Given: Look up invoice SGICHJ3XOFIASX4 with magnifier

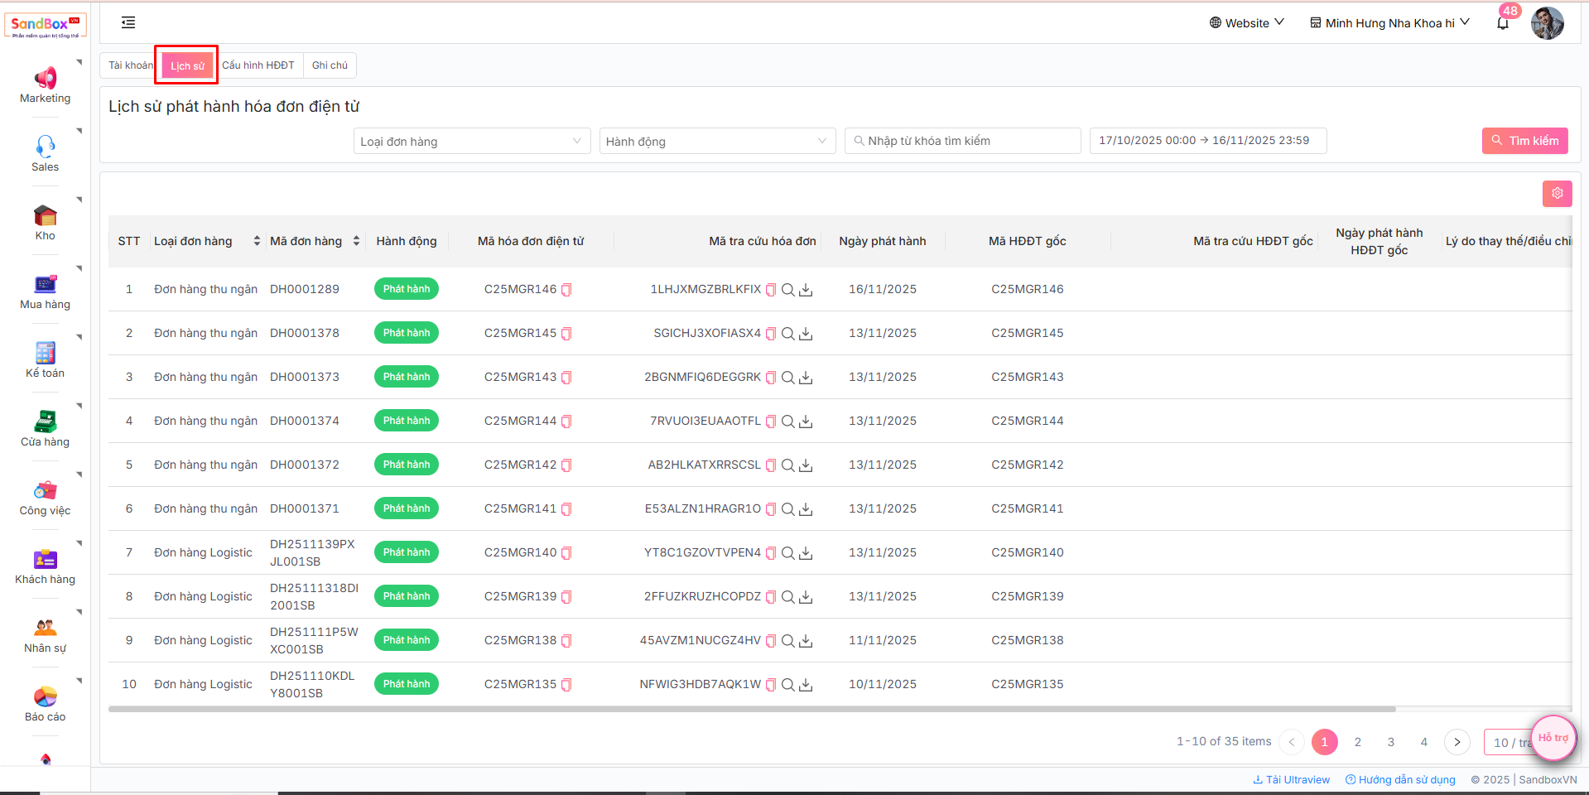Looking at the screenshot, I should click(x=788, y=334).
